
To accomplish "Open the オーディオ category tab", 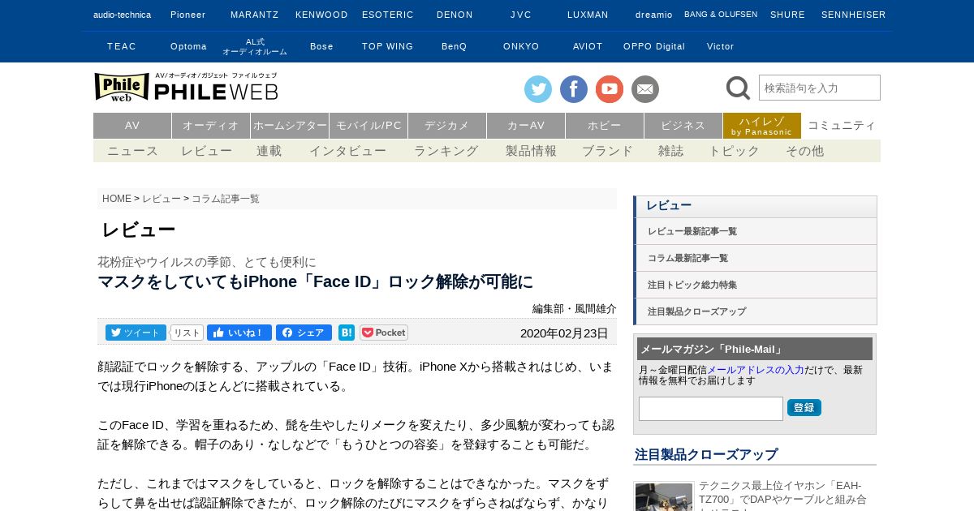I will [211, 126].
